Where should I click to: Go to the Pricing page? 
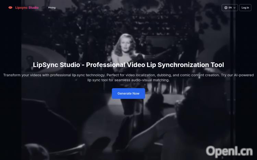52,8
